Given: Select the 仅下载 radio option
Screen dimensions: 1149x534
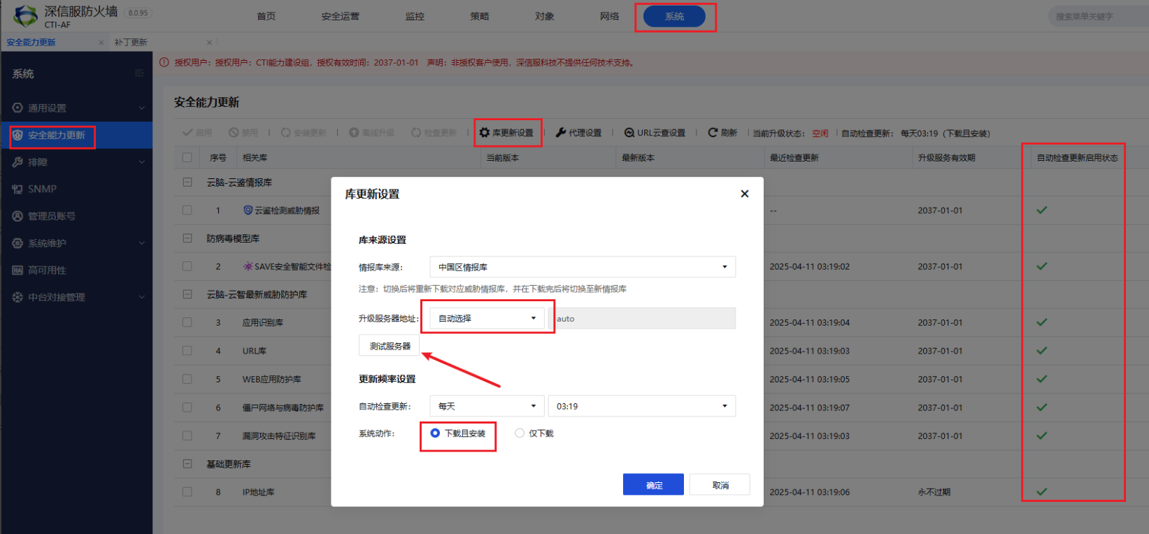Looking at the screenshot, I should [520, 433].
